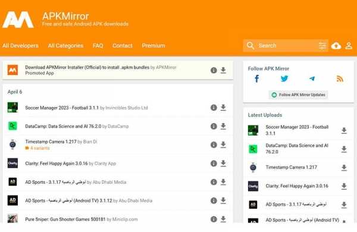Open developer Bian Di page
Image resolution: width=357 pixels, height=232 pixels.
(x=90, y=142)
